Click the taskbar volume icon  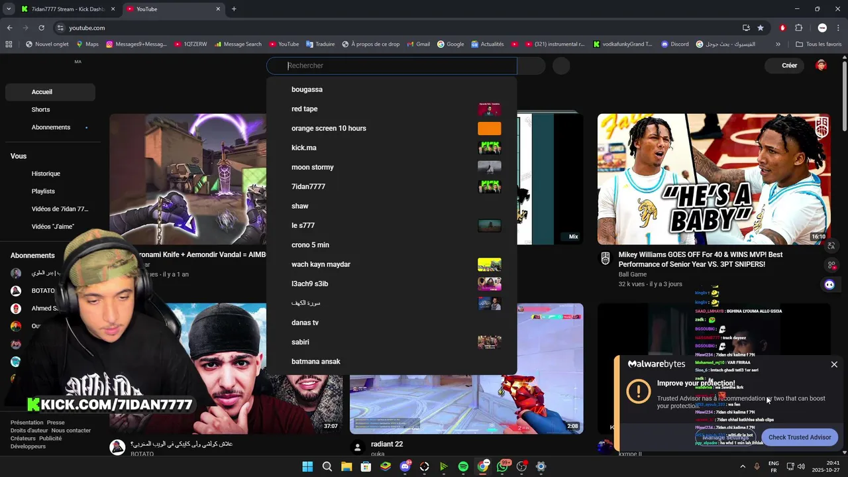click(801, 466)
